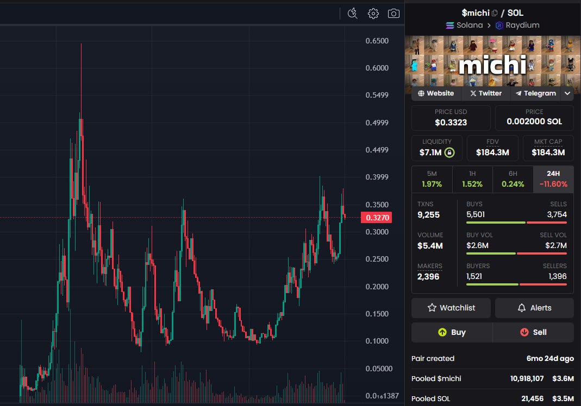Click the Buy button

click(x=452, y=332)
